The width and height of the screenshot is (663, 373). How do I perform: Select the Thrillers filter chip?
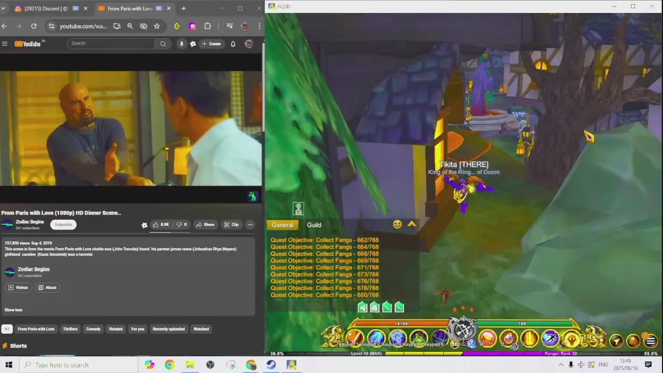point(70,329)
